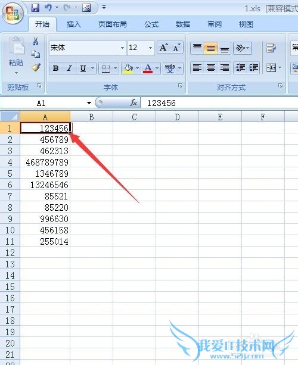Open the font color dropdown arrow
This screenshot has width=298, height=365.
click(x=157, y=68)
